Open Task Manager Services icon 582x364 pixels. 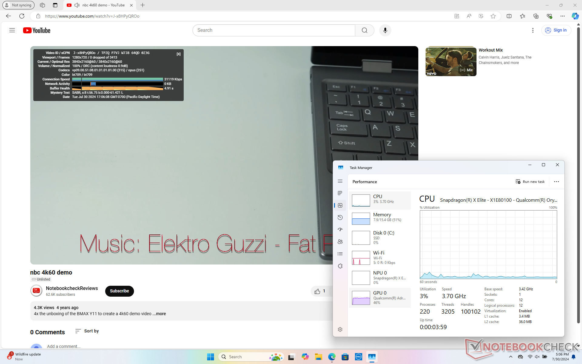pyautogui.click(x=340, y=266)
